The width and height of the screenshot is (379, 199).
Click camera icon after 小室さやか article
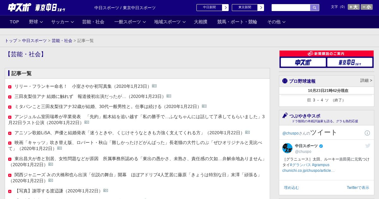[154, 86]
